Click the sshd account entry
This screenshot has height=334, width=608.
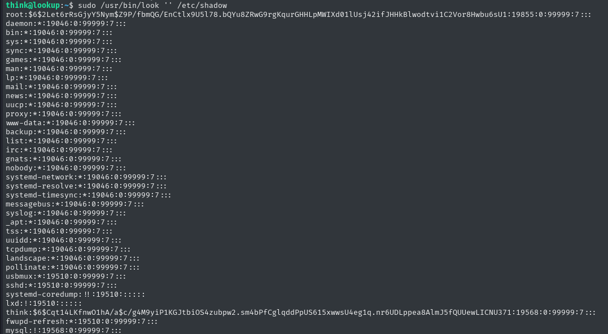point(62,285)
